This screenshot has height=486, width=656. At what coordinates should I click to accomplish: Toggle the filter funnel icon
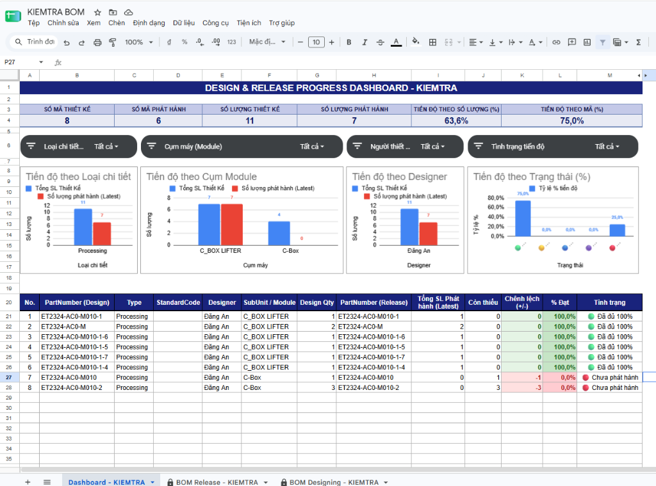click(602, 42)
